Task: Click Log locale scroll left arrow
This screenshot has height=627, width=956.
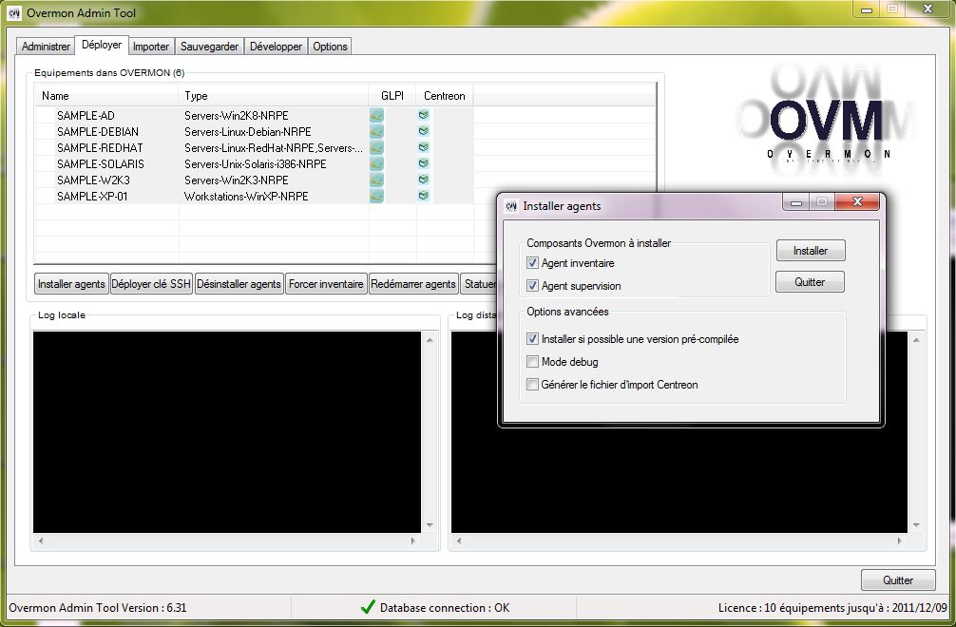Action: point(41,541)
